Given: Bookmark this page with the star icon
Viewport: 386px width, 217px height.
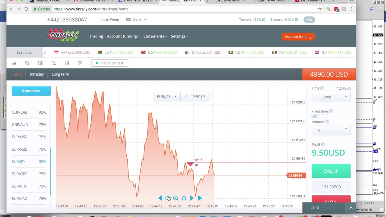Looking at the screenshot, I should pos(320,9).
